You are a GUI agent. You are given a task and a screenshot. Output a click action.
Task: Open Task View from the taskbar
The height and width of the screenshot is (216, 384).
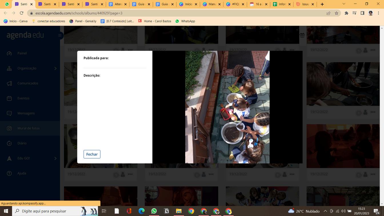(104, 211)
